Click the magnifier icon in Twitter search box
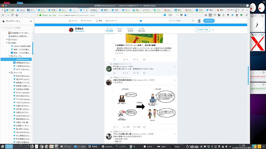 [193, 21]
